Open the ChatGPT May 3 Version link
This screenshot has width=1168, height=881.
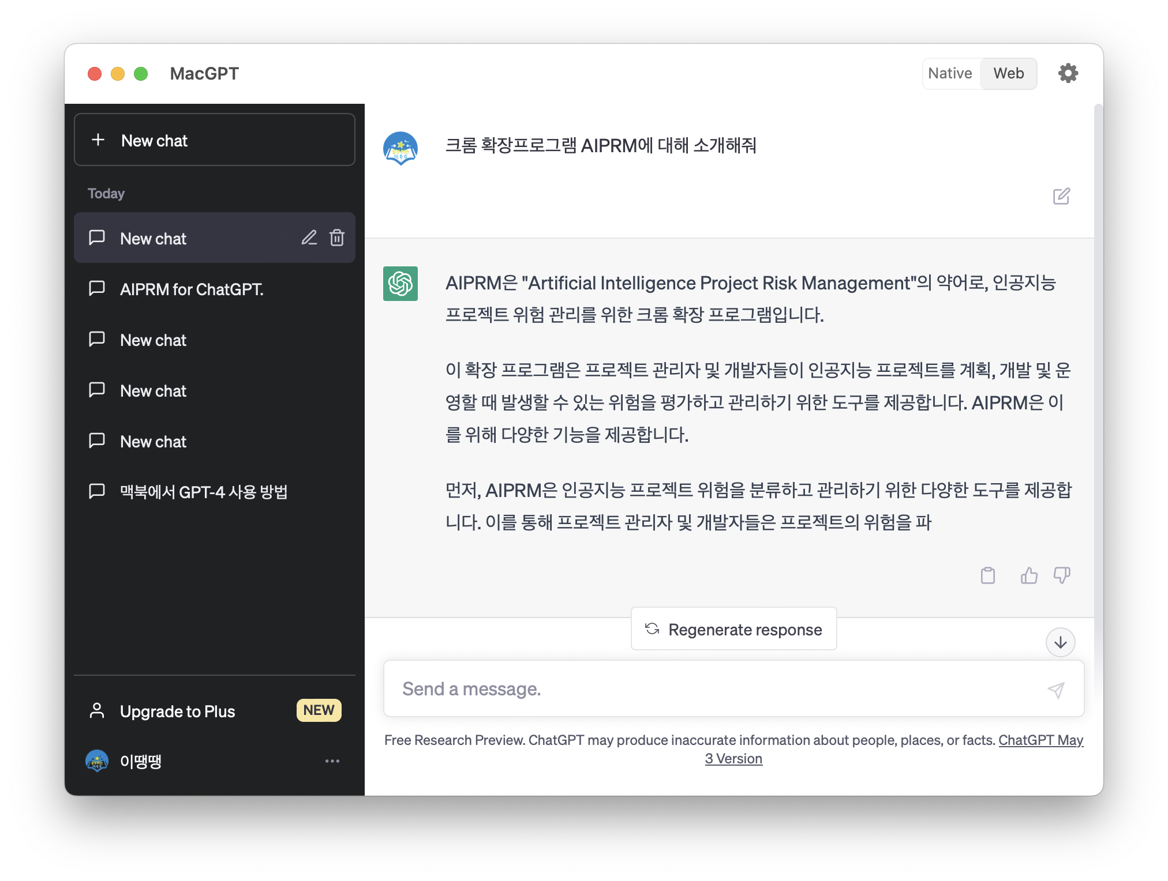[x=1040, y=740]
